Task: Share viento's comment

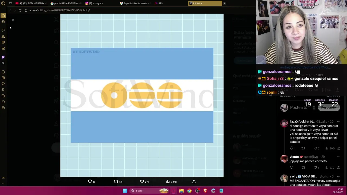Action: [339, 168]
